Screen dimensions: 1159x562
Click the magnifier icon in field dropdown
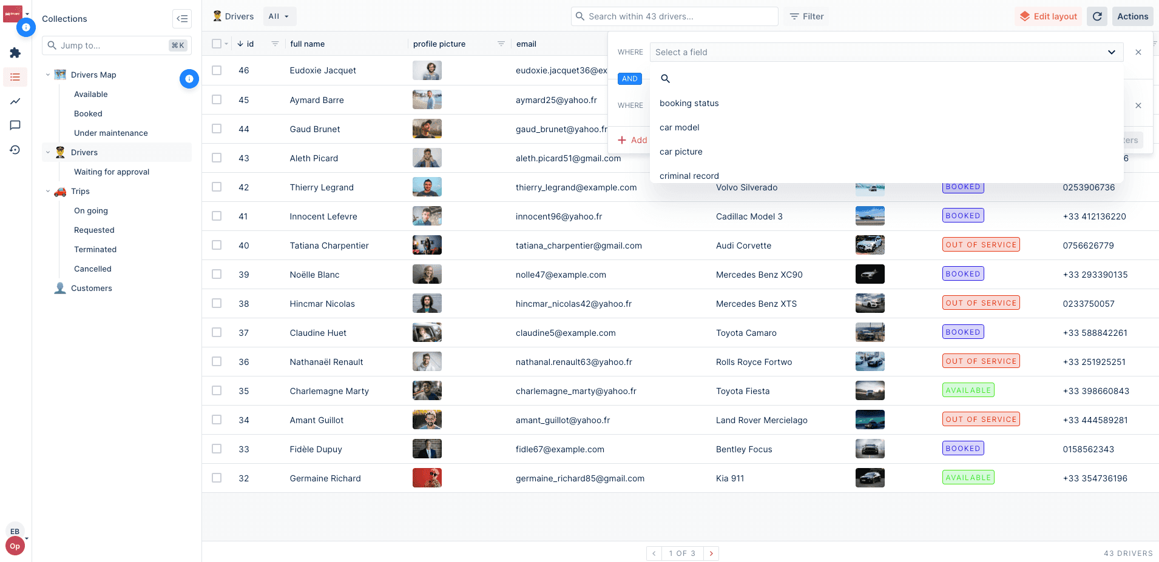(665, 79)
